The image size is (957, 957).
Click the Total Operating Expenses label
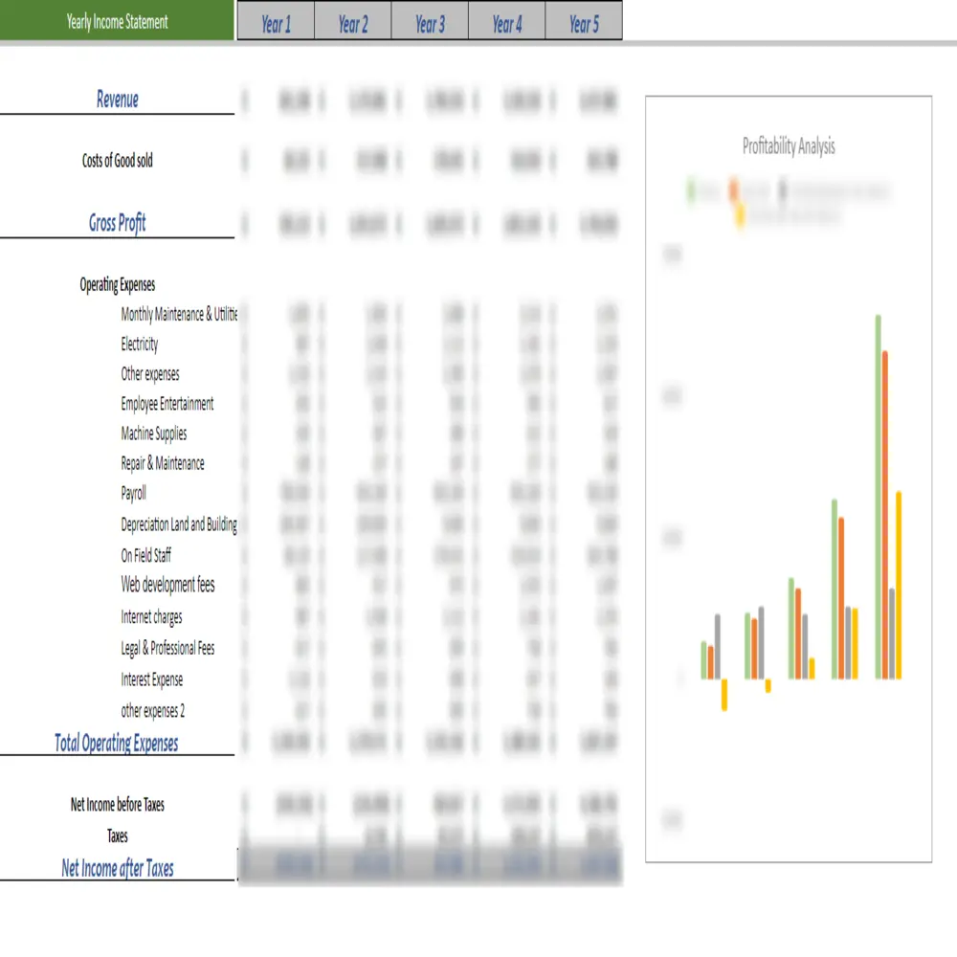click(x=116, y=743)
